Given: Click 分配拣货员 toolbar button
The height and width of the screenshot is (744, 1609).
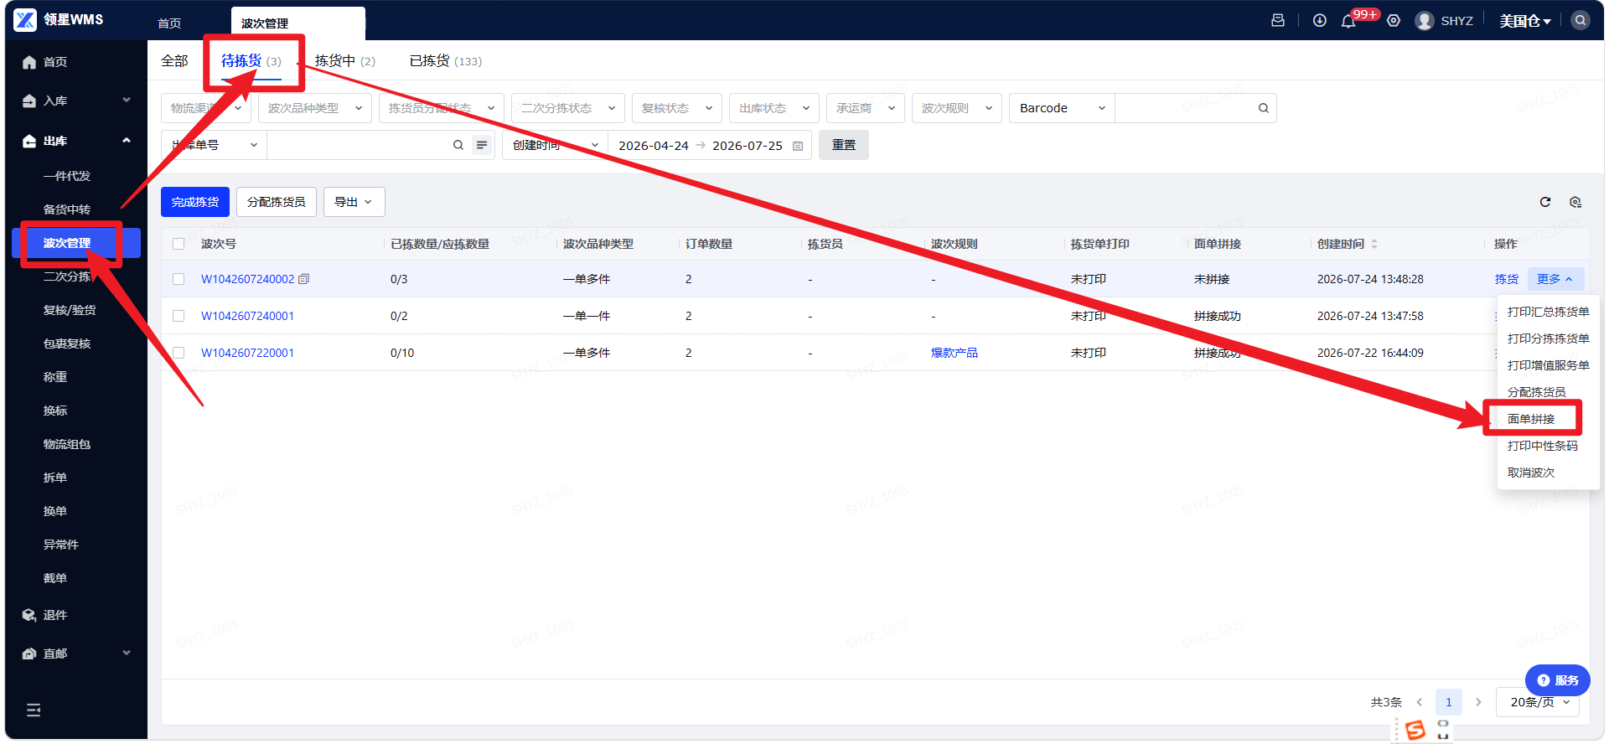Looking at the screenshot, I should point(277,202).
